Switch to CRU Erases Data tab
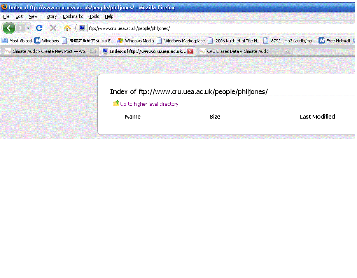The height and width of the screenshot is (278, 357). coord(245,51)
